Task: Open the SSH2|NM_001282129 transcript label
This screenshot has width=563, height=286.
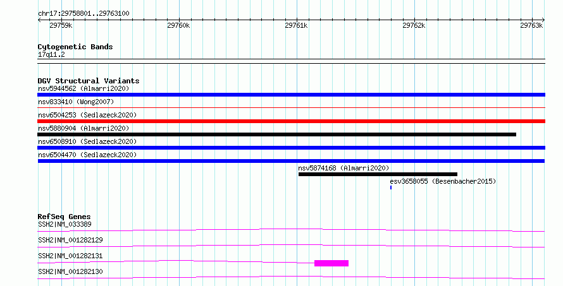Action: pos(70,240)
